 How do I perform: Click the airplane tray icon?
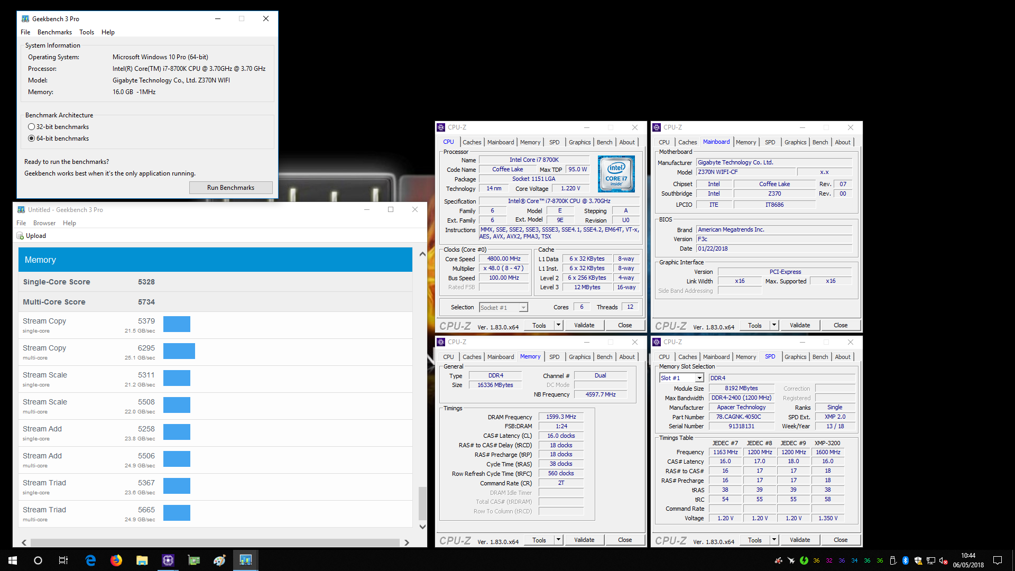click(x=791, y=560)
